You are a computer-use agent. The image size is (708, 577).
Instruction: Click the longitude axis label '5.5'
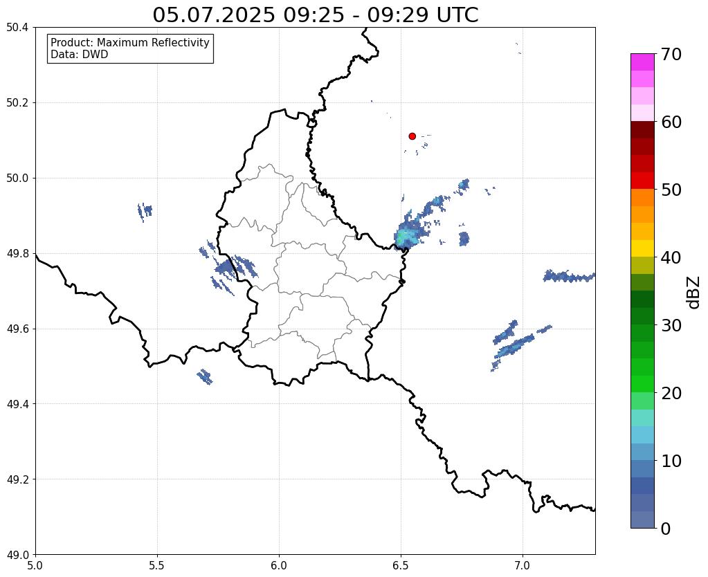(x=157, y=565)
